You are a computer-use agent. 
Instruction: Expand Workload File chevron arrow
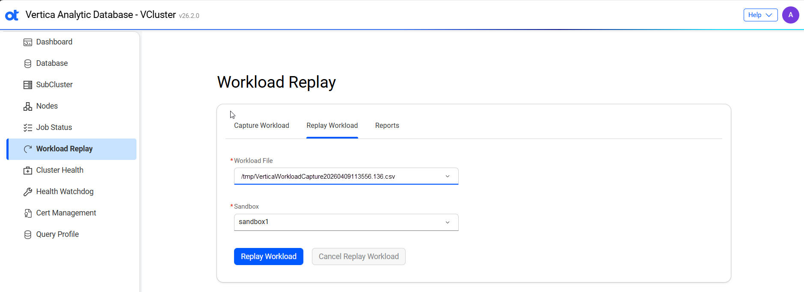pos(448,176)
